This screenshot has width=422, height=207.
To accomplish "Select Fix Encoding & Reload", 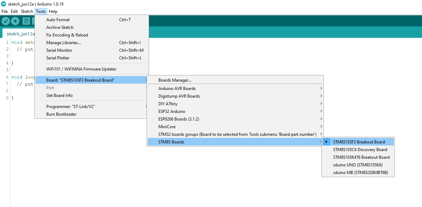I will (92, 35).
